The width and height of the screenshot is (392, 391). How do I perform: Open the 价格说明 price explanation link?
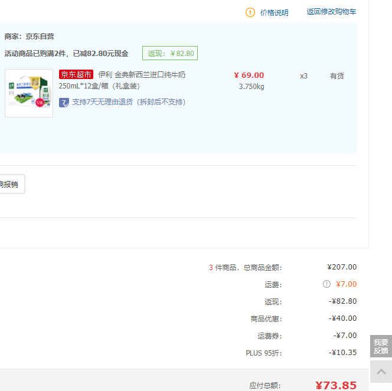click(x=275, y=12)
